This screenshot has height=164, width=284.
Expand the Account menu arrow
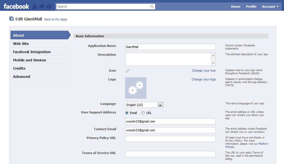(277, 7)
